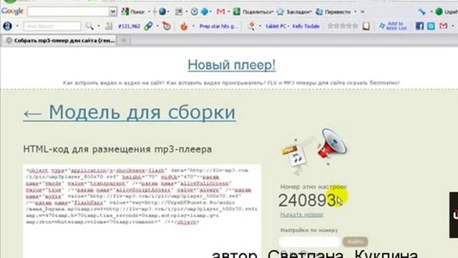458x258 pixels.
Task: Open the Alexa logo dropdown arrow
Action: (x=17, y=26)
